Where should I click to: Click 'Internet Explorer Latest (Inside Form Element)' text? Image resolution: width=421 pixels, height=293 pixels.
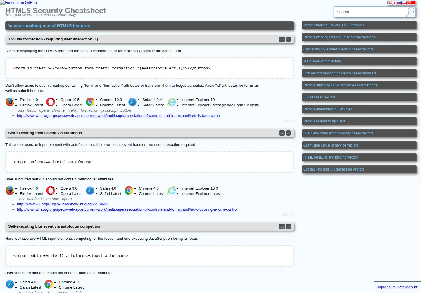click(220, 105)
